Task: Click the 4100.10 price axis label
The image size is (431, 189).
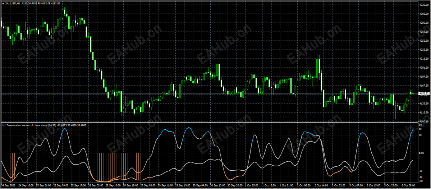Action: [423, 121]
